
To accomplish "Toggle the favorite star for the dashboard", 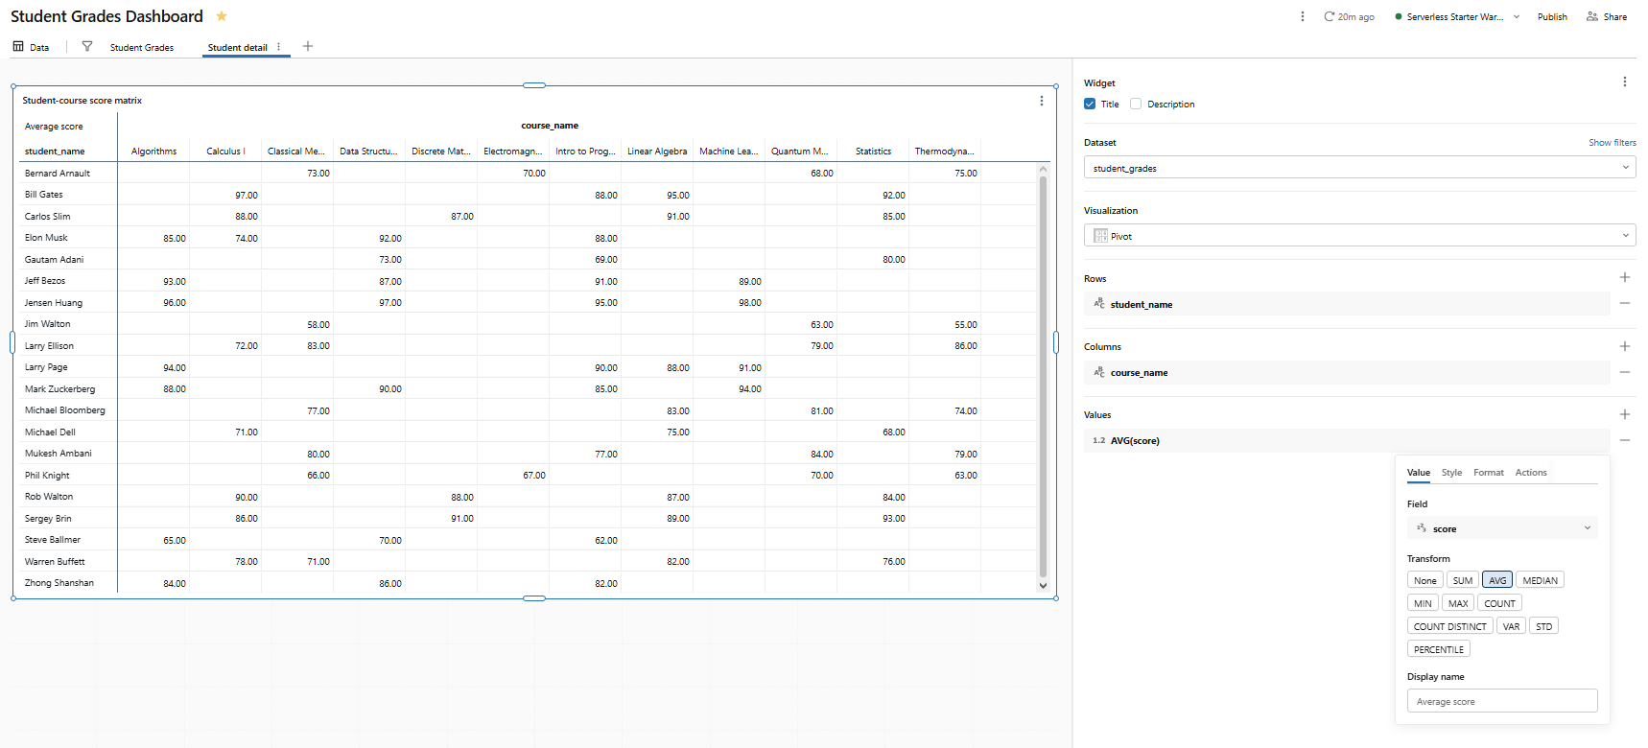I will tap(222, 16).
